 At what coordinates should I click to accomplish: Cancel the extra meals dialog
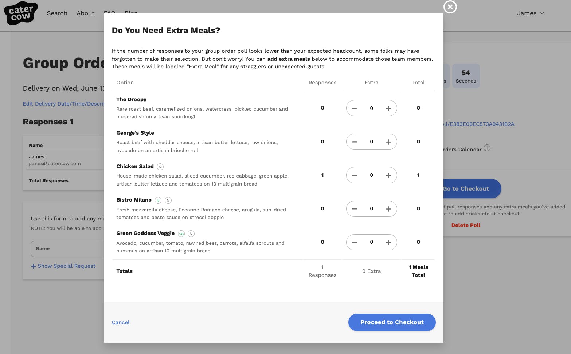[121, 322]
